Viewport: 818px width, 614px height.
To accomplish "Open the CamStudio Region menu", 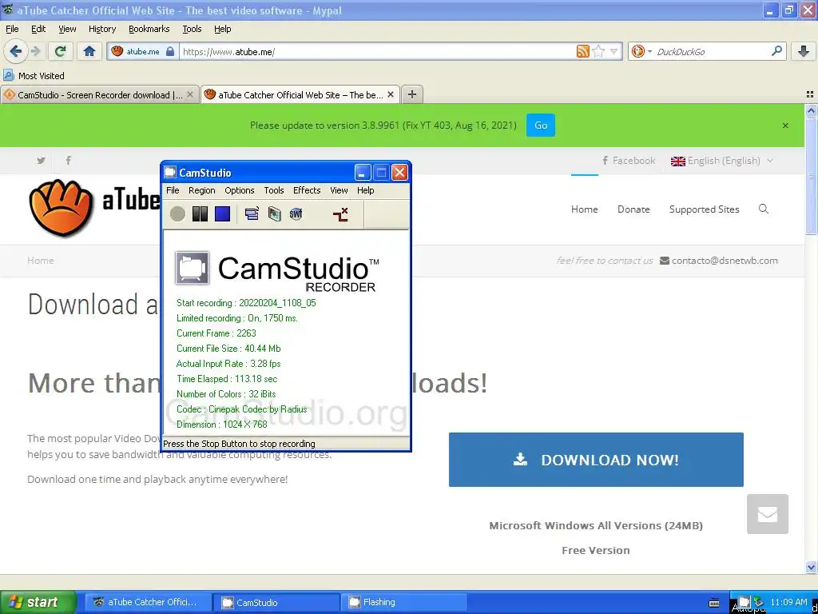I will click(x=202, y=190).
